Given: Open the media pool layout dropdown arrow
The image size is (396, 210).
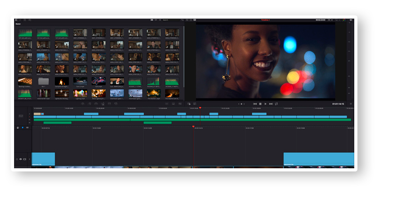Looking at the screenshot, I should [x=19, y=20].
